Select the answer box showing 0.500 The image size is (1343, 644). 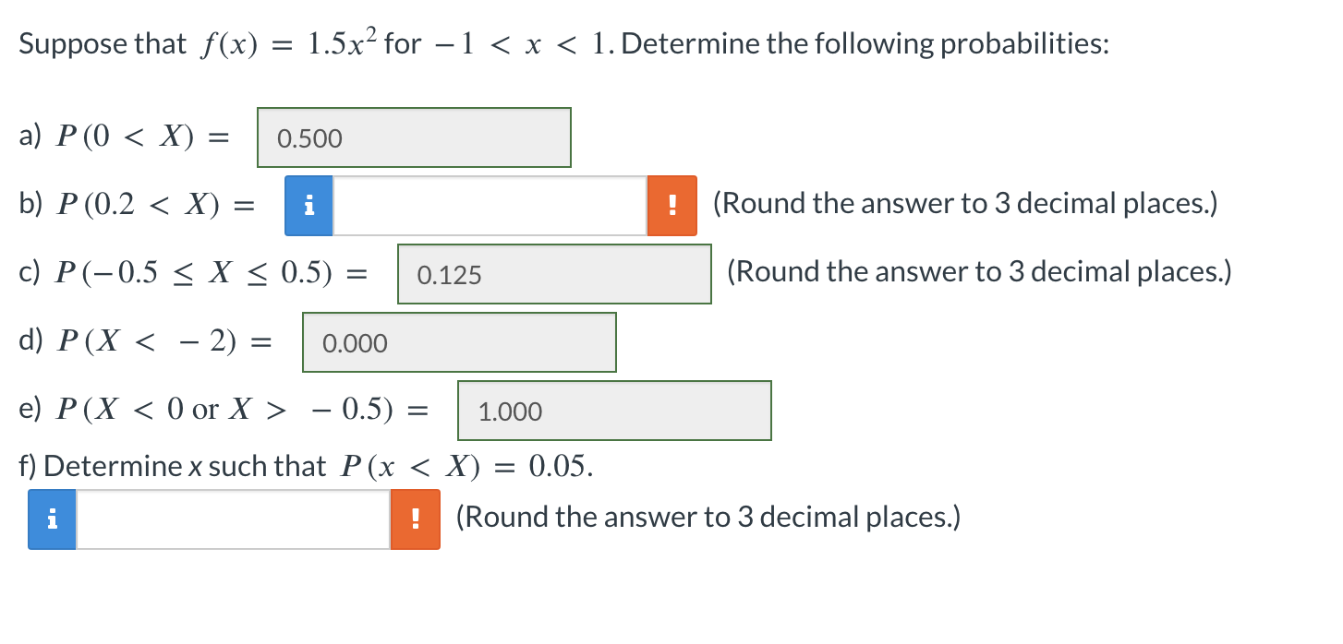[413, 137]
